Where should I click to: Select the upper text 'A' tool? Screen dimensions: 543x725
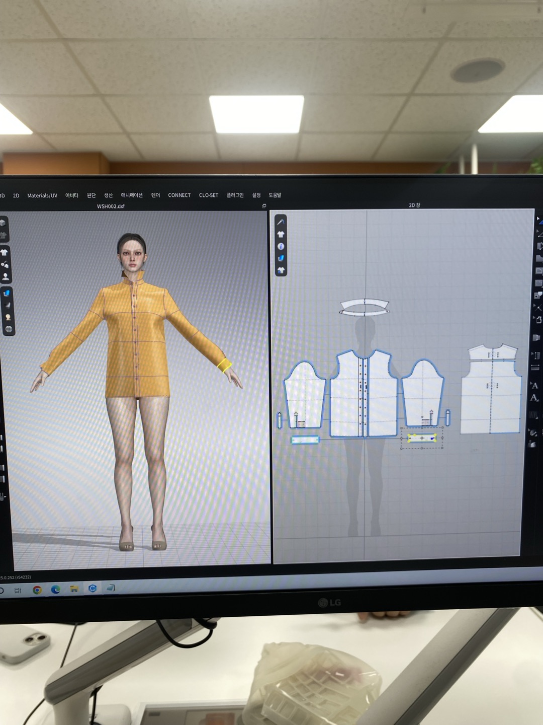pyautogui.click(x=535, y=386)
